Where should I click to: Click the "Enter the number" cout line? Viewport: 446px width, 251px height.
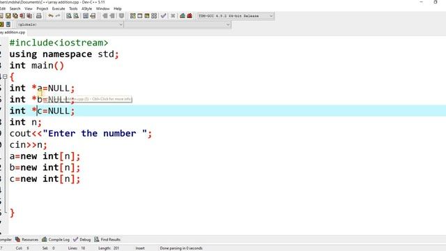click(81, 133)
